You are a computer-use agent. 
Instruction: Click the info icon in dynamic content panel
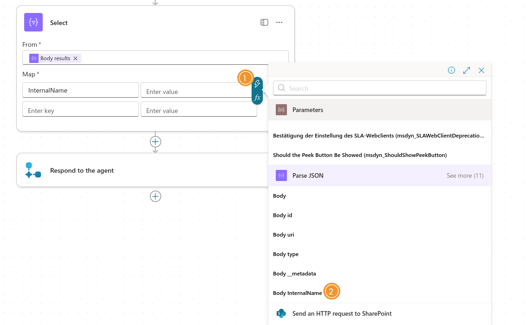pyautogui.click(x=451, y=70)
